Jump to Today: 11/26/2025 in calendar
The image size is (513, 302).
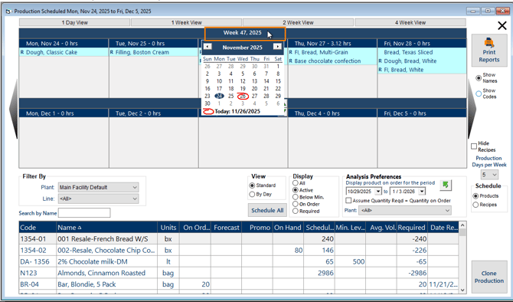(x=237, y=111)
